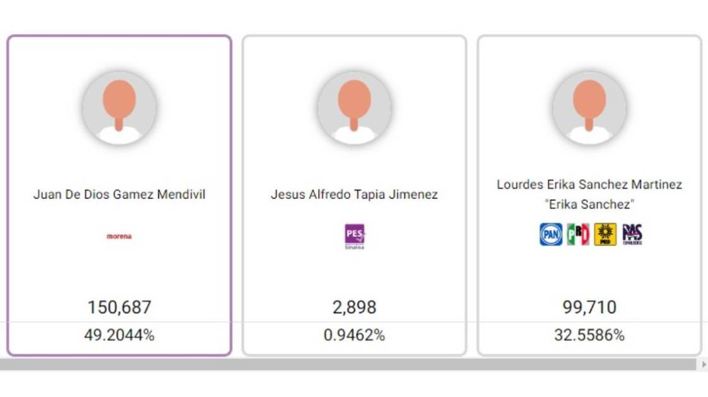Screen dimensions: 708x397
Task: Click the PES Sinaloa party logo
Action: [354, 236]
